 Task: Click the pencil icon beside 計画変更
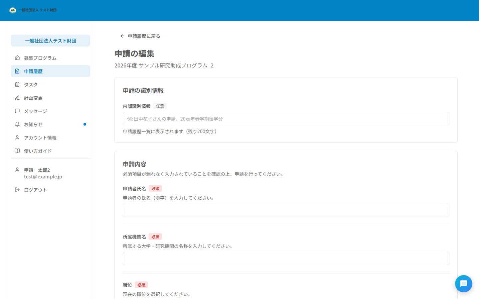[17, 98]
